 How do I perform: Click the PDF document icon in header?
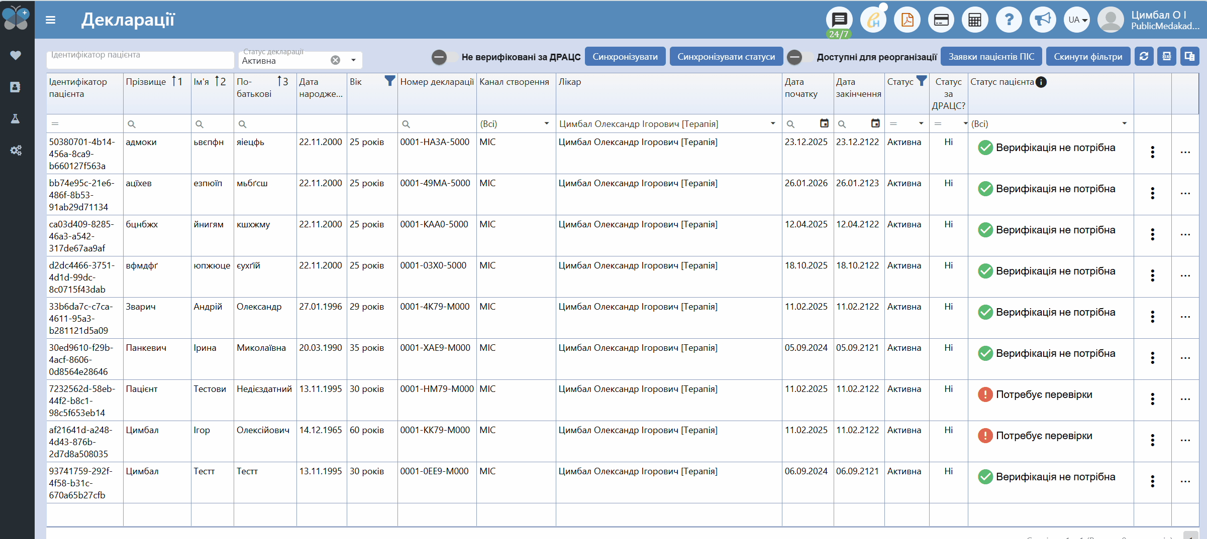[x=907, y=20]
